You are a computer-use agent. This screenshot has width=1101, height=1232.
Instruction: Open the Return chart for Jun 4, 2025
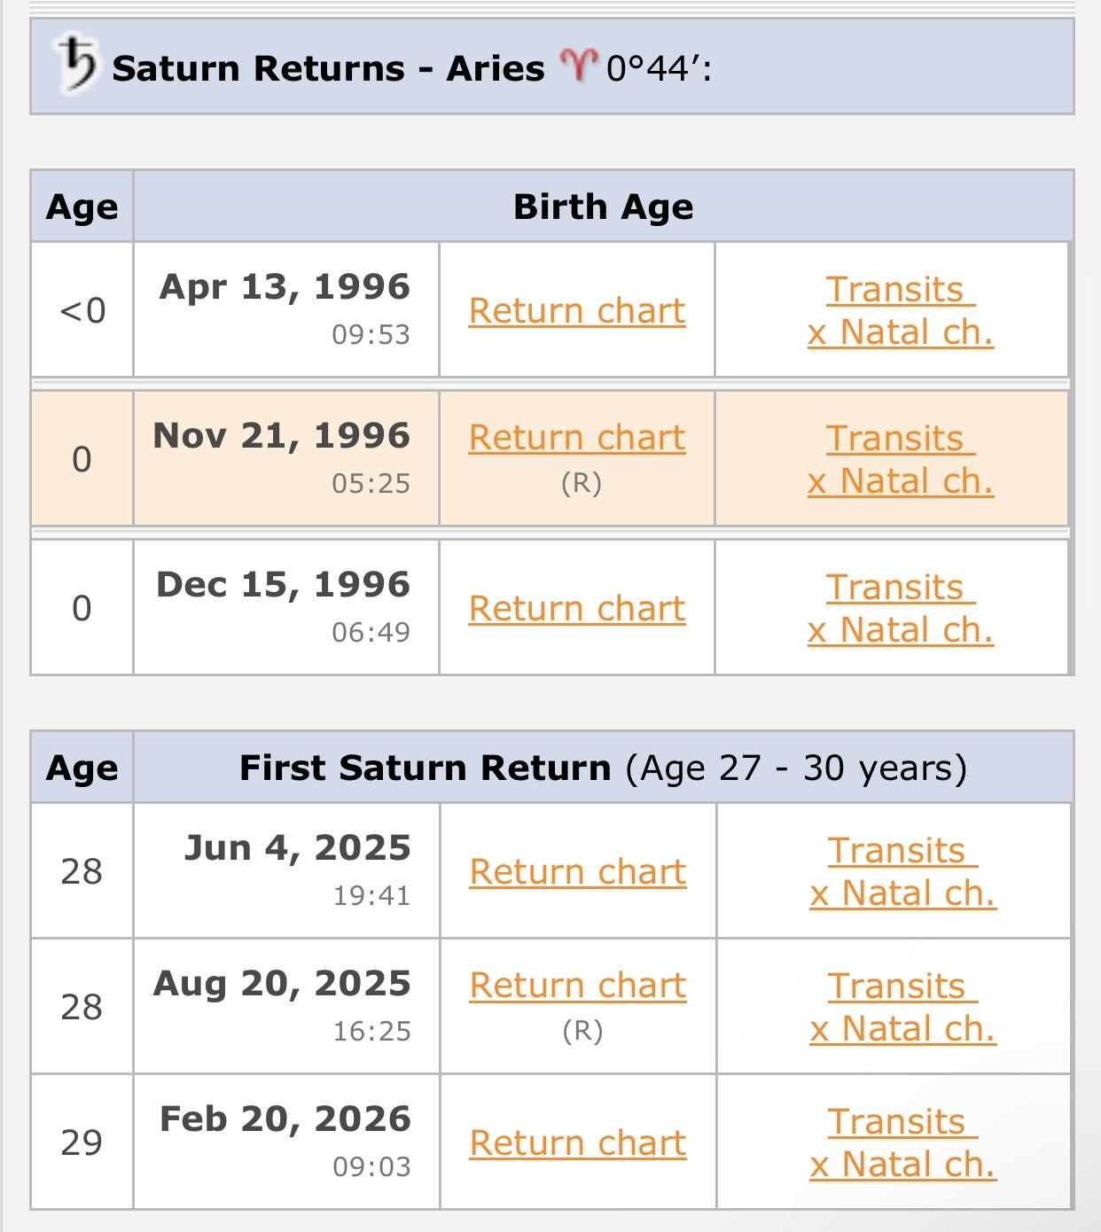coord(579,871)
